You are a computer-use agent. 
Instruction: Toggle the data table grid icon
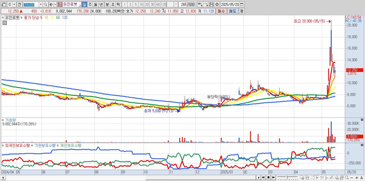tap(4, 22)
